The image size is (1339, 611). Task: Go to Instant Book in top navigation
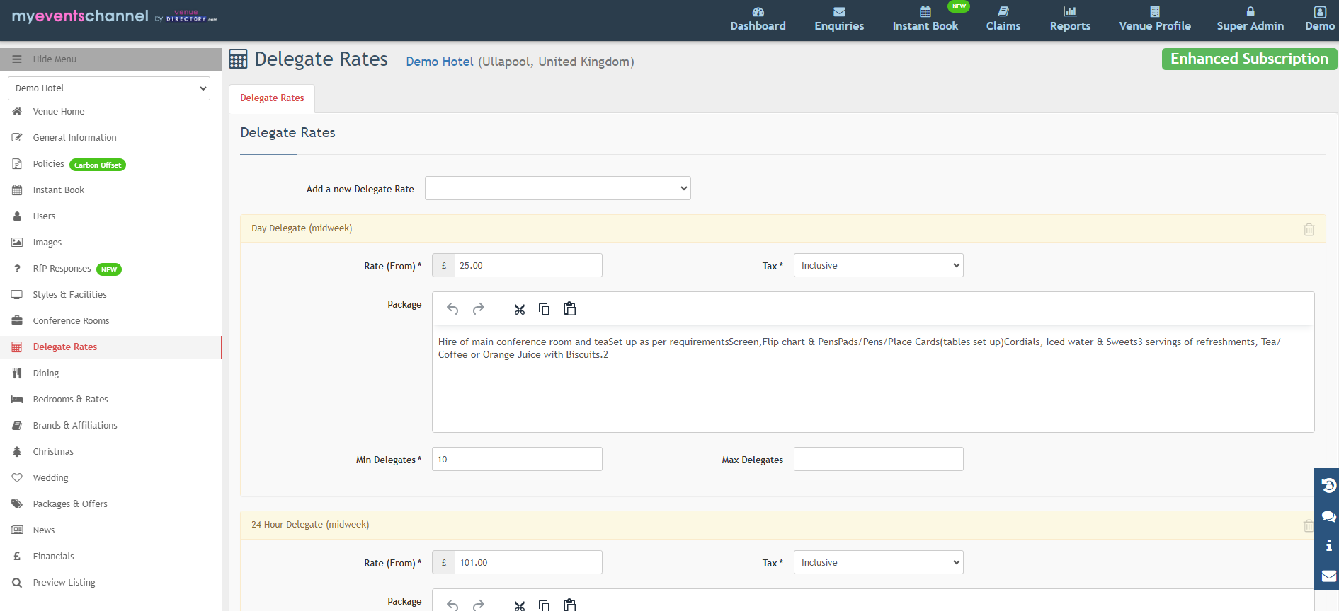925,19
